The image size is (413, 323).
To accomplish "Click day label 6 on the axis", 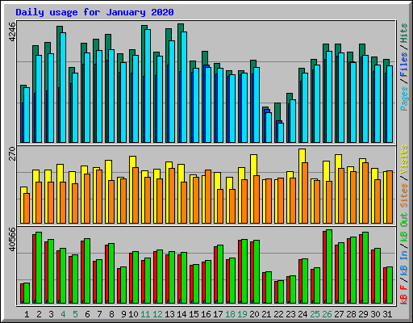I will pyautogui.click(x=87, y=314).
